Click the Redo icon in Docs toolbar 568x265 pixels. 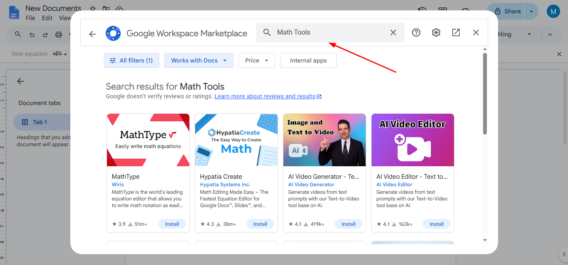pyautogui.click(x=45, y=34)
